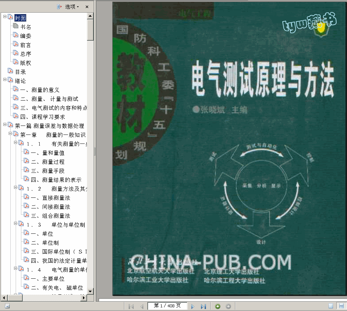Switch to single page view
This screenshot has height=311, width=347.
click(331, 306)
